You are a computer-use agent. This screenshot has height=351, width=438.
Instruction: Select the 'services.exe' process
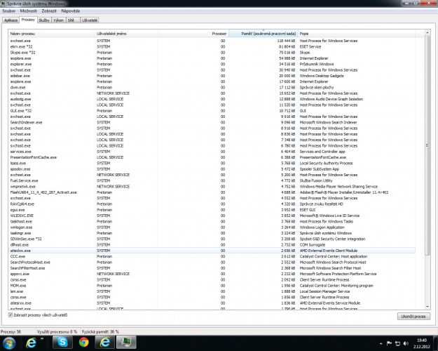point(212,152)
